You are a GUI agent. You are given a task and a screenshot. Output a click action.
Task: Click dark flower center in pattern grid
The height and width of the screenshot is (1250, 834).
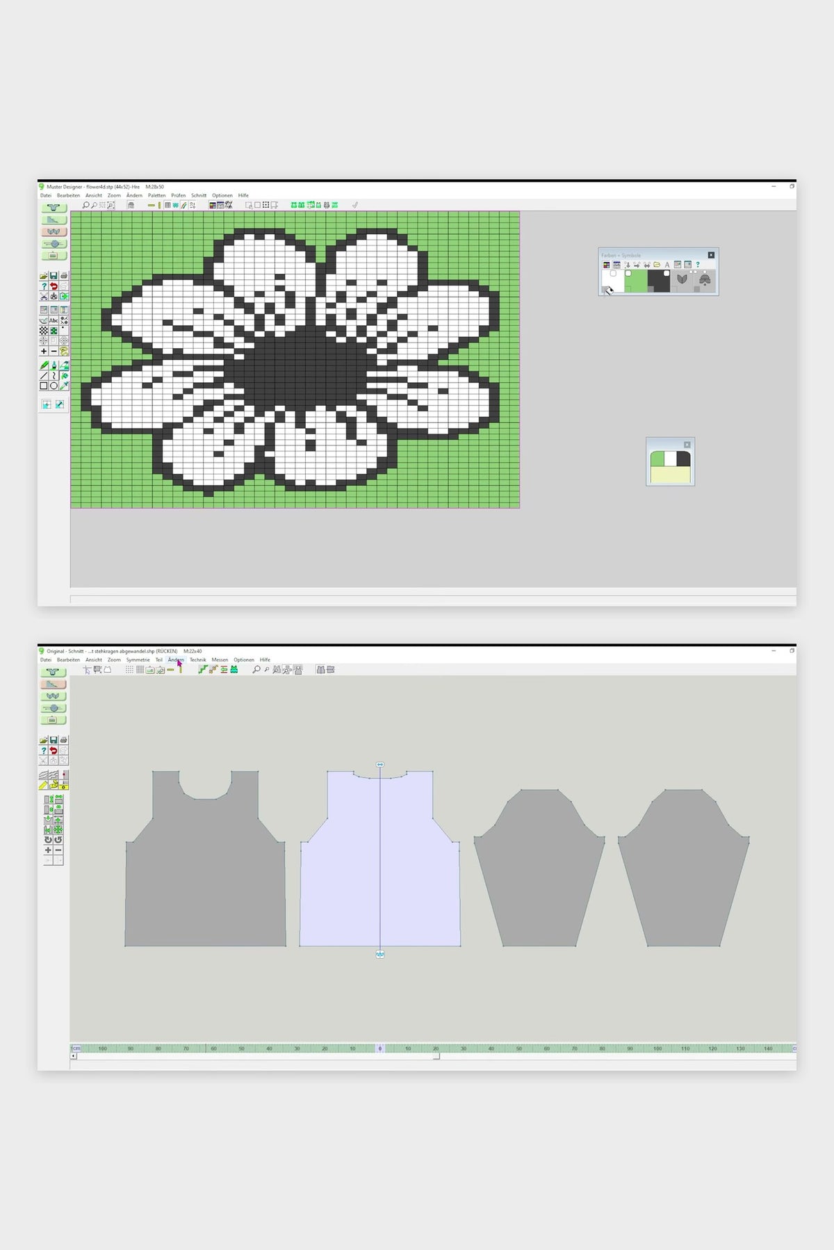tap(306, 372)
